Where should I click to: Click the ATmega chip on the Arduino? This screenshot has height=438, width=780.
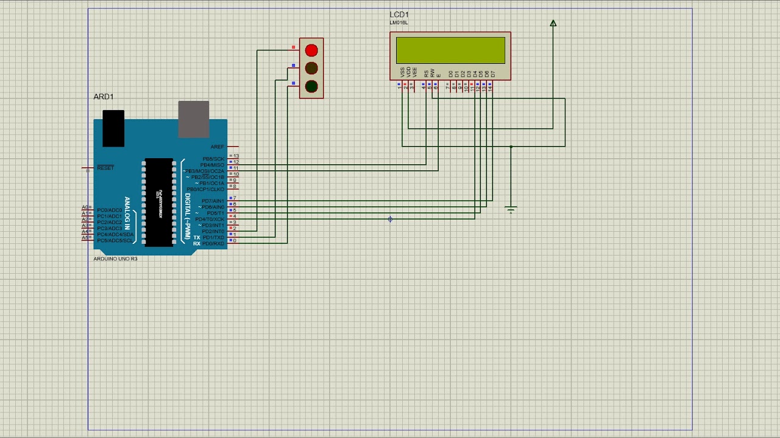coord(159,203)
